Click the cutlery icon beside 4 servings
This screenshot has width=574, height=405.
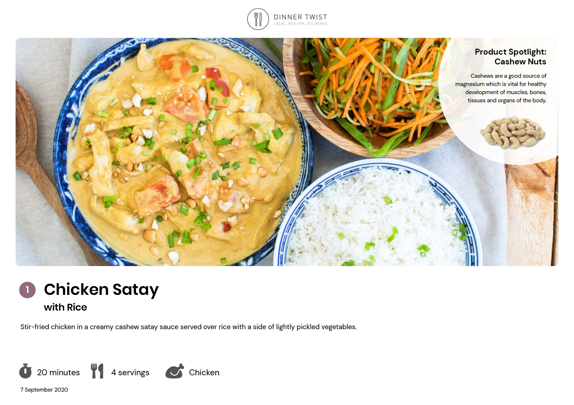[97, 371]
